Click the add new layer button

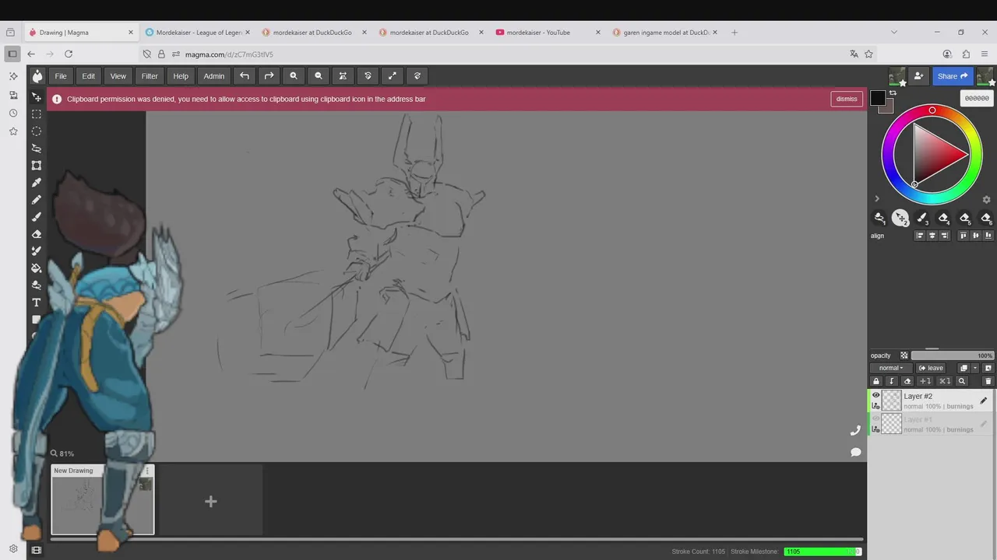(x=964, y=368)
